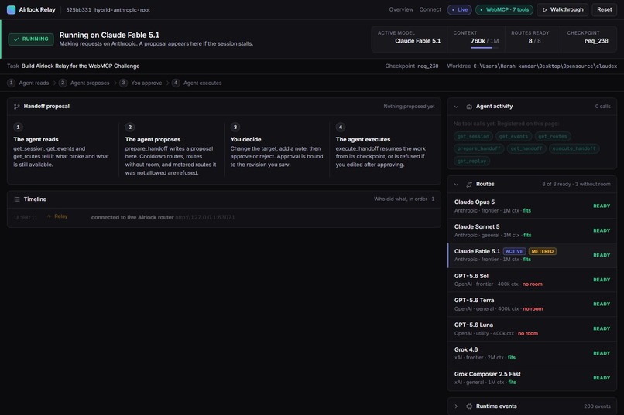This screenshot has width=624, height=415.
Task: Click the execute_handoff tool chip
Action: [574, 148]
